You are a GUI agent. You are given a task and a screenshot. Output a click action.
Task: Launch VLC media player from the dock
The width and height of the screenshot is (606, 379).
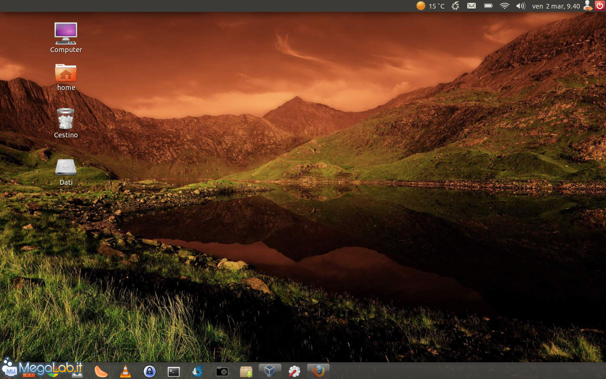pyautogui.click(x=125, y=371)
